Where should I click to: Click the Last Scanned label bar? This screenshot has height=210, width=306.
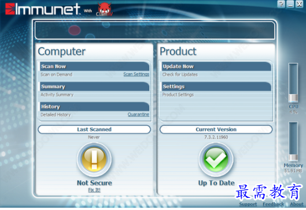coord(94,130)
